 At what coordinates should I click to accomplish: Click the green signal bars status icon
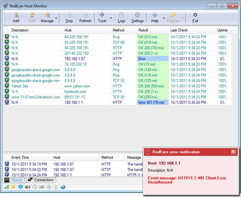click(x=6, y=187)
